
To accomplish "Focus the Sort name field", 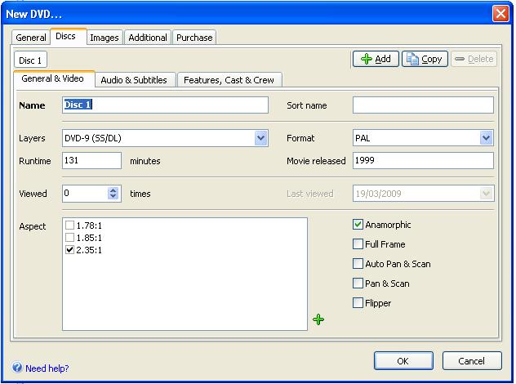I will pyautogui.click(x=423, y=105).
